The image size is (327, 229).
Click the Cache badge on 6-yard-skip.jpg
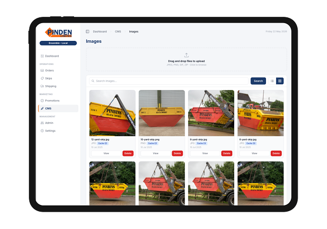(x=251, y=143)
